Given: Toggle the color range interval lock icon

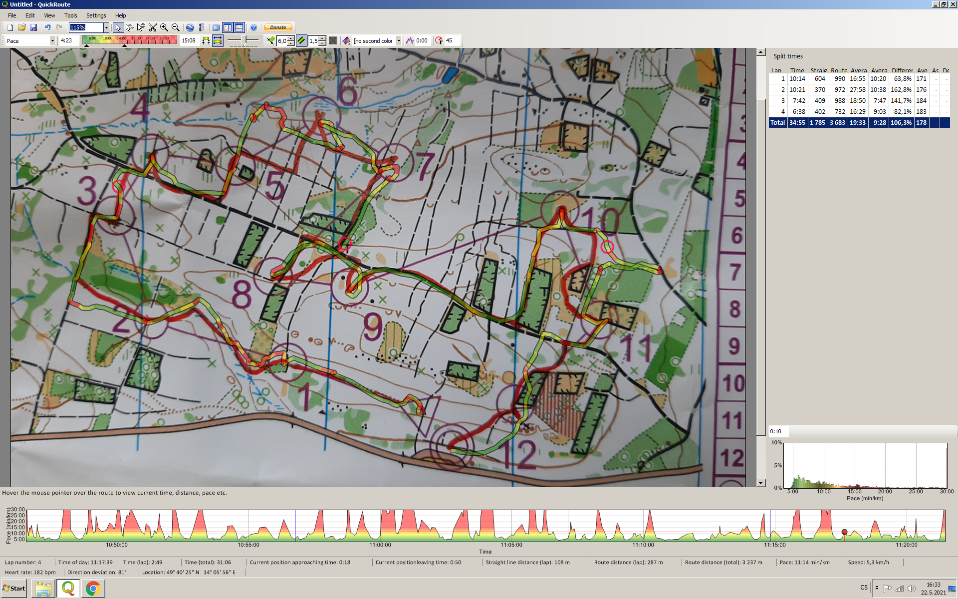Looking at the screenshot, I should click(218, 41).
